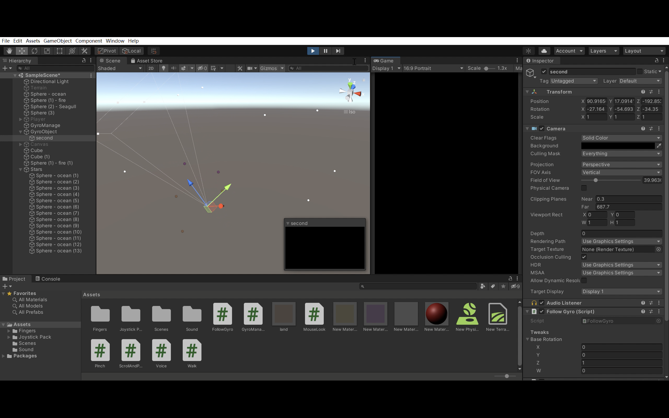
Task: Toggle scene audio speaker icon
Action: tap(174, 68)
